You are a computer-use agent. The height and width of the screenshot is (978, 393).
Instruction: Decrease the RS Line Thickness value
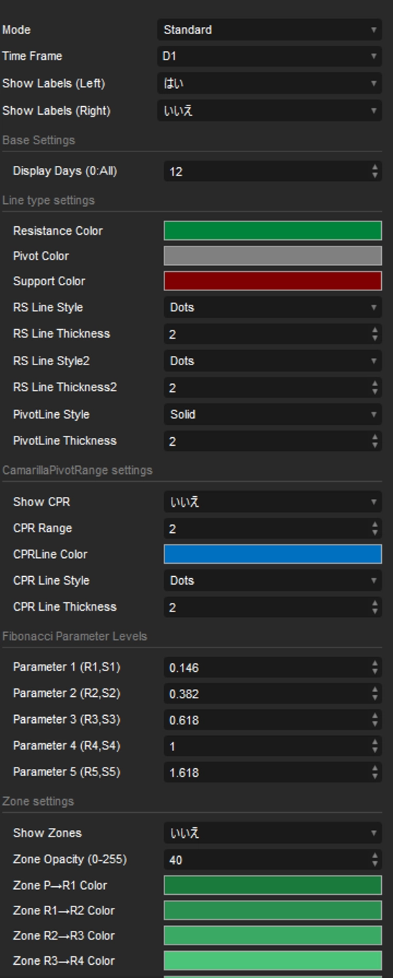tap(375, 337)
